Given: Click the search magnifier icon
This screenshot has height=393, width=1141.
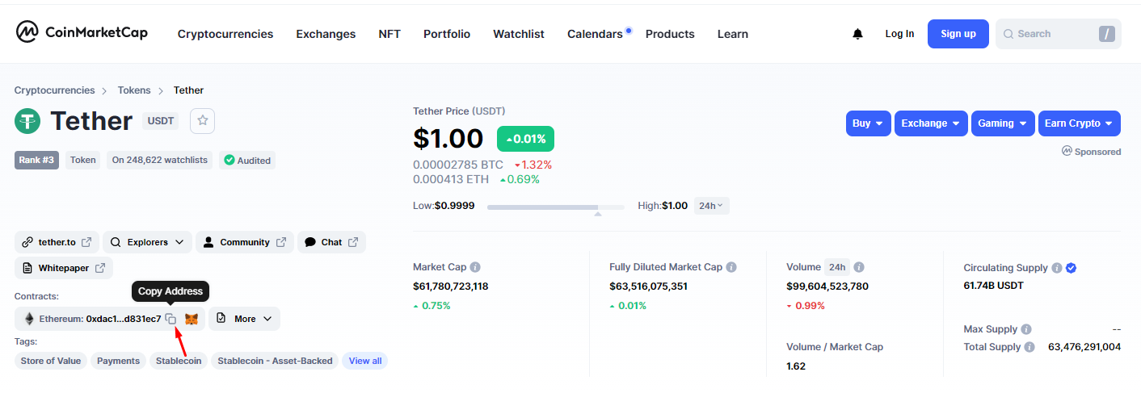Looking at the screenshot, I should pos(1008,34).
